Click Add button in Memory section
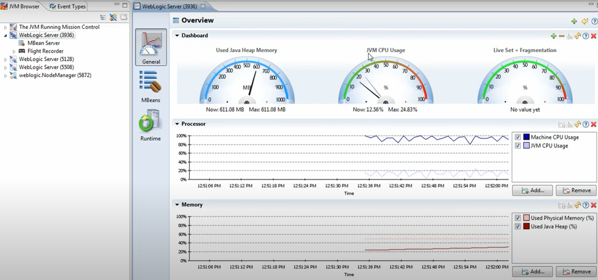The height and width of the screenshot is (280, 598). pos(532,272)
